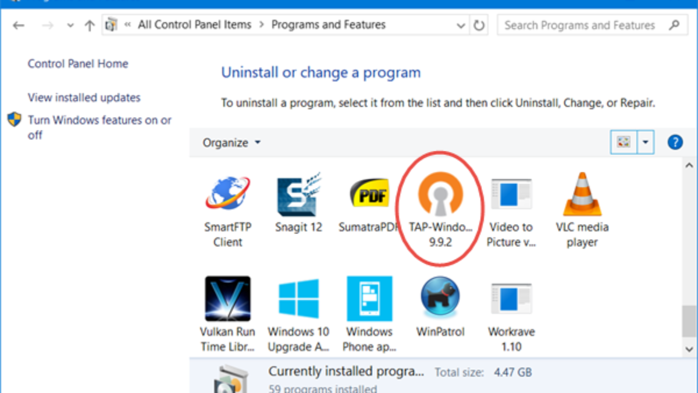Change view with the view icon button
This screenshot has height=393, width=698.
pos(624,142)
